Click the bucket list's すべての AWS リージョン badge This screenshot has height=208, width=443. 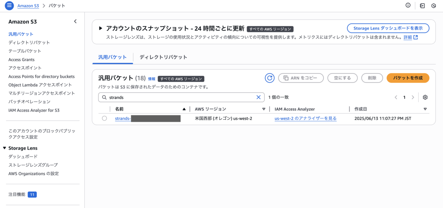(181, 79)
